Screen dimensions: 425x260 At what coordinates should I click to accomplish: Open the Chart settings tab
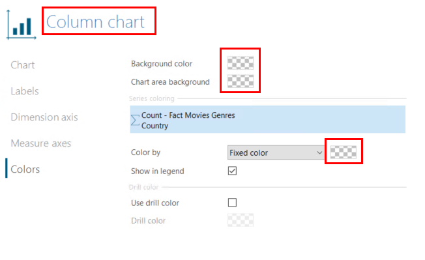[x=23, y=65]
